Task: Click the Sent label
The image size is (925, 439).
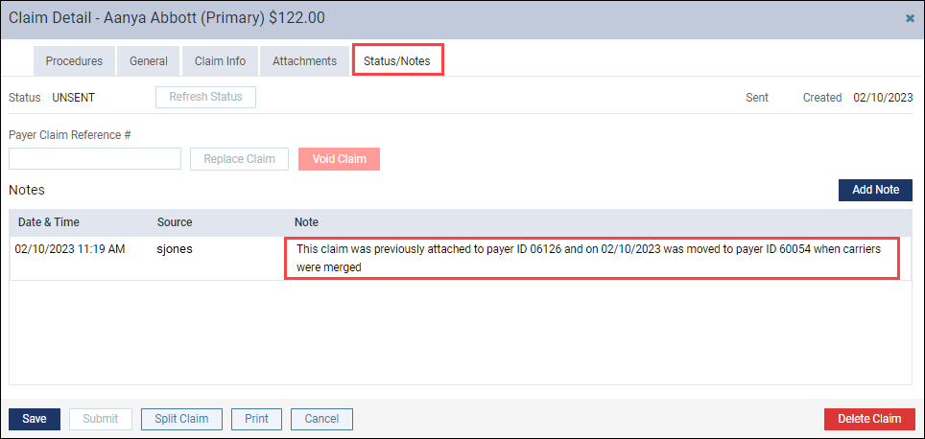Action: 757,98
